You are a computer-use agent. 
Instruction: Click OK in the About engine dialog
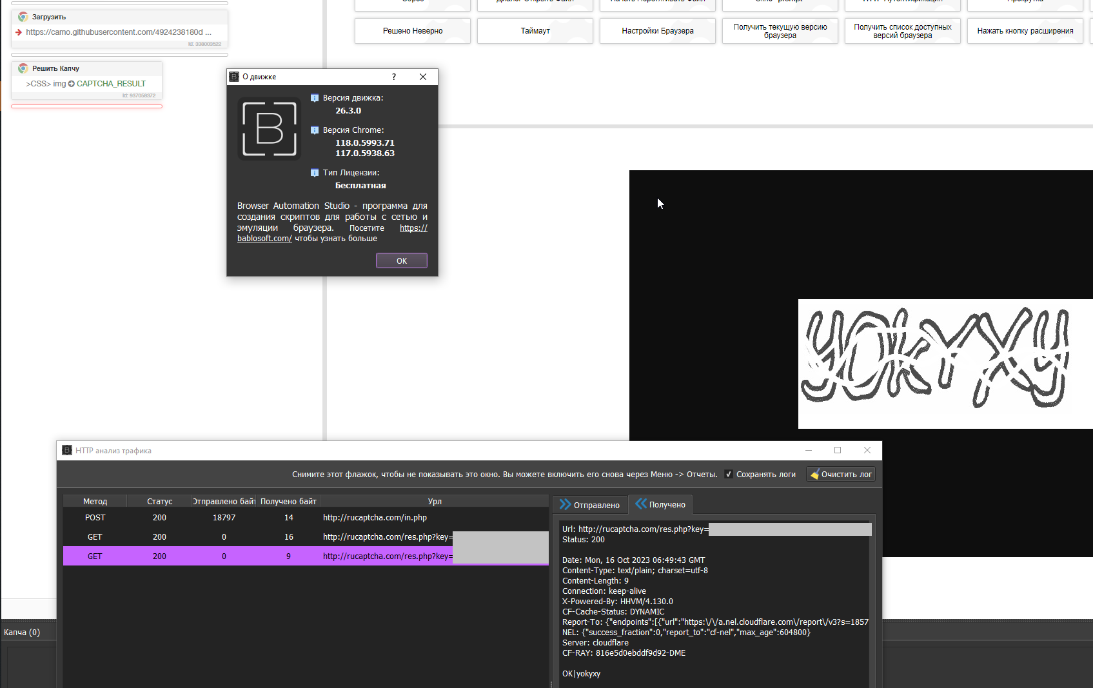(x=401, y=260)
